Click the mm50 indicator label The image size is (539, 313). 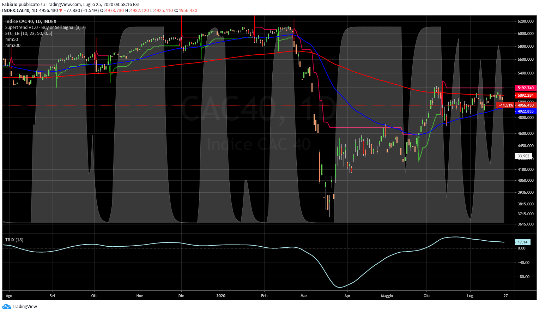coord(12,40)
